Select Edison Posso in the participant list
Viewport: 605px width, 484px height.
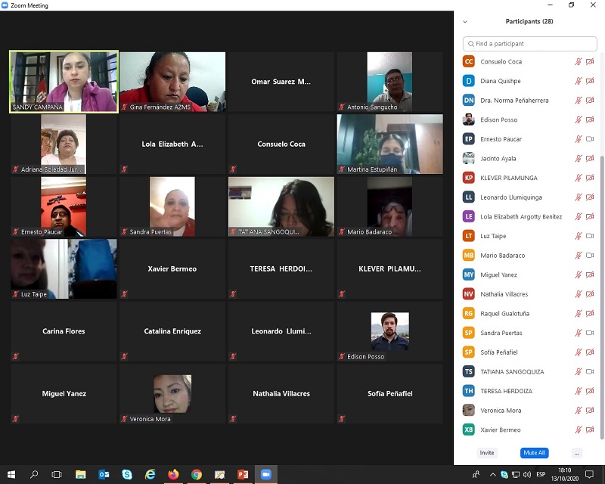pyautogui.click(x=501, y=120)
